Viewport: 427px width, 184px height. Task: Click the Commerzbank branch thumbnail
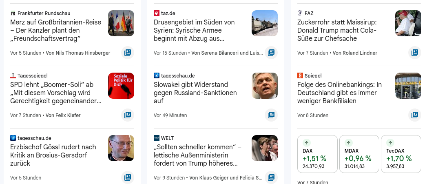coord(408,86)
